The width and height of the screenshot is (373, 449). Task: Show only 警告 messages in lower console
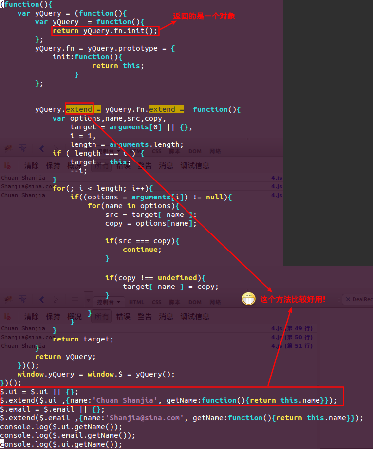pyautogui.click(x=145, y=316)
